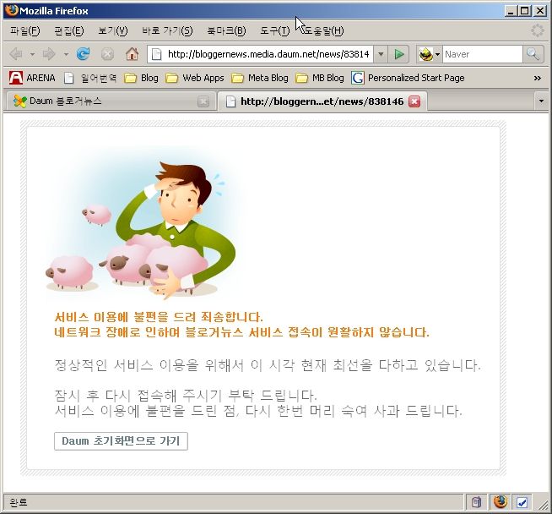Open the Back history dropdown arrow

(x=32, y=54)
